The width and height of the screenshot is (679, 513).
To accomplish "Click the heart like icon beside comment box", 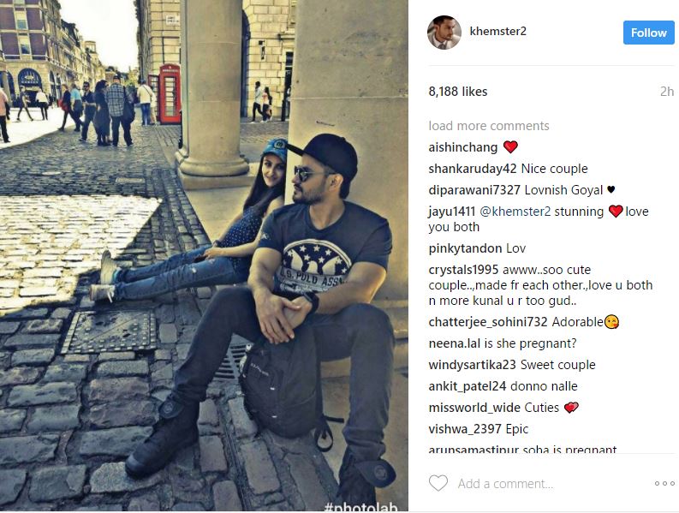I will [438, 483].
